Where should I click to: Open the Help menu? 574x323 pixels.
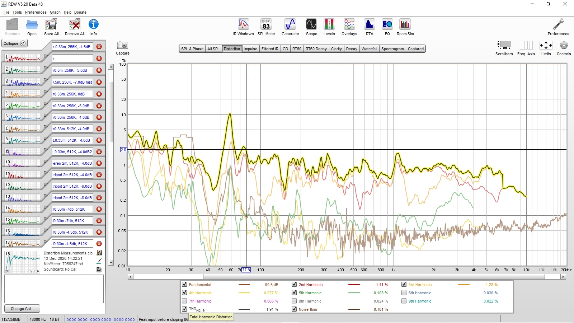(x=67, y=12)
